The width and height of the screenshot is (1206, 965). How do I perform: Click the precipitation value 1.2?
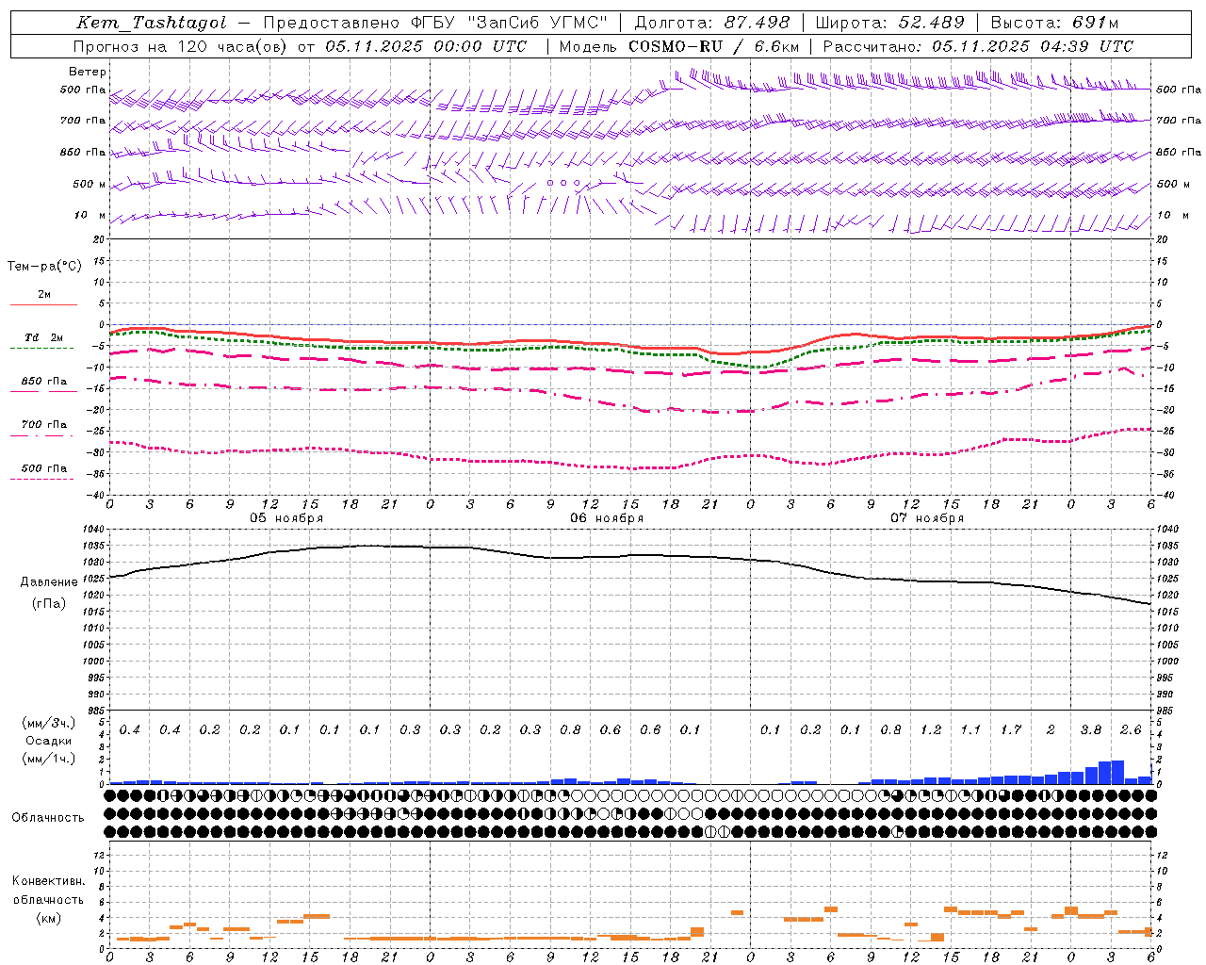point(931,730)
